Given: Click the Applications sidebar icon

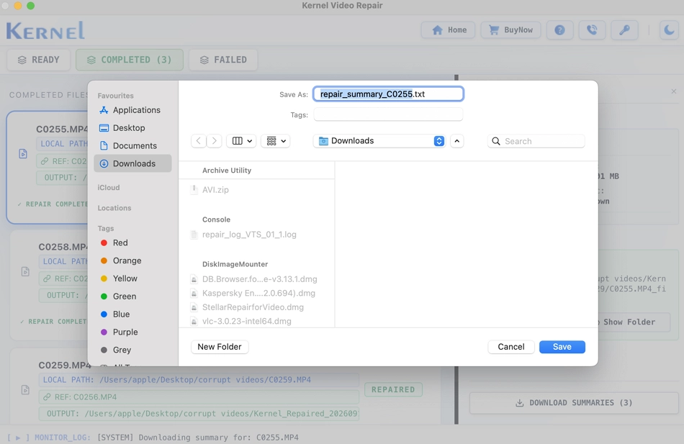Looking at the screenshot, I should [x=104, y=110].
